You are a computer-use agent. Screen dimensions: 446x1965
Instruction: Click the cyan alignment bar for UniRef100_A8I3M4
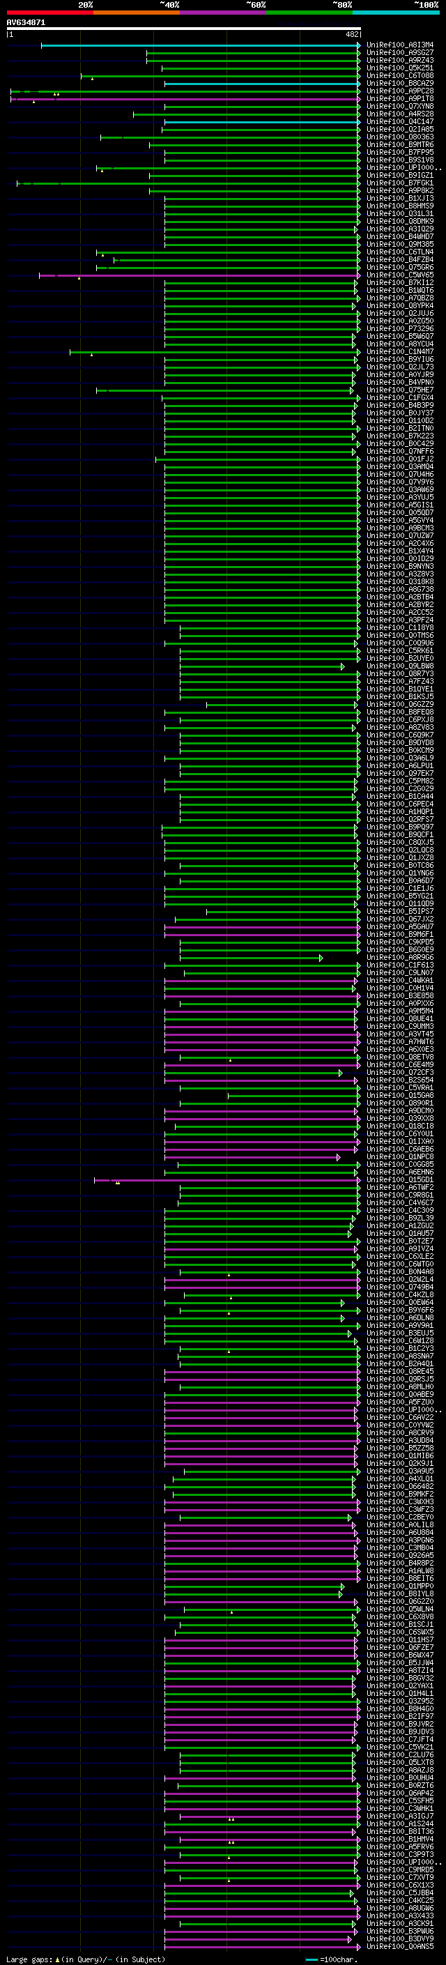click(x=201, y=46)
